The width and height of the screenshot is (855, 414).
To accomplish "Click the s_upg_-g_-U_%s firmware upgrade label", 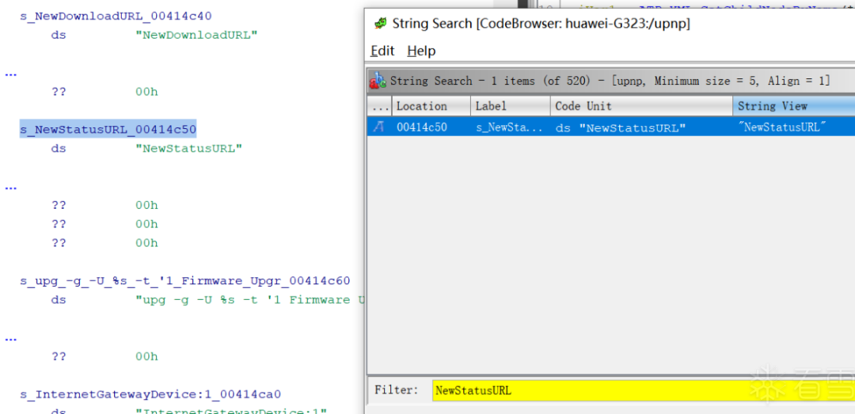I will (184, 281).
